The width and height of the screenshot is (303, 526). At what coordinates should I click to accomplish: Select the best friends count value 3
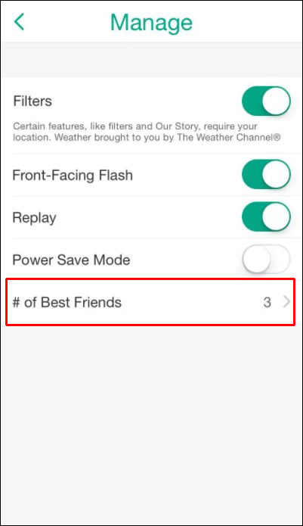click(x=267, y=302)
